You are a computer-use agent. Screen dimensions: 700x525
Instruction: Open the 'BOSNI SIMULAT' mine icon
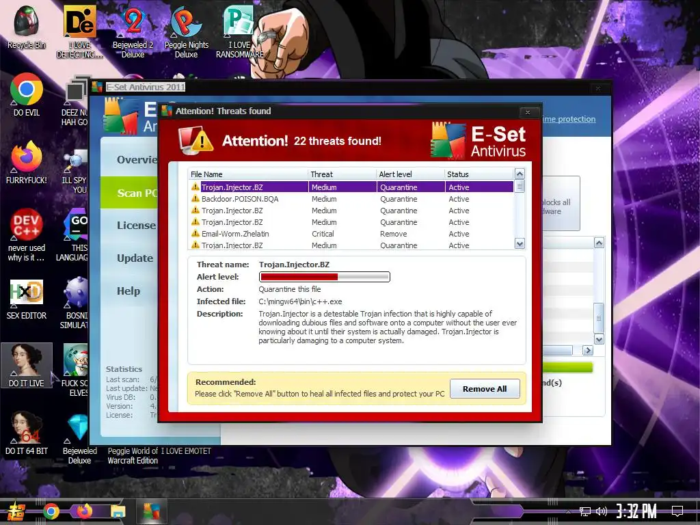pyautogui.click(x=75, y=302)
